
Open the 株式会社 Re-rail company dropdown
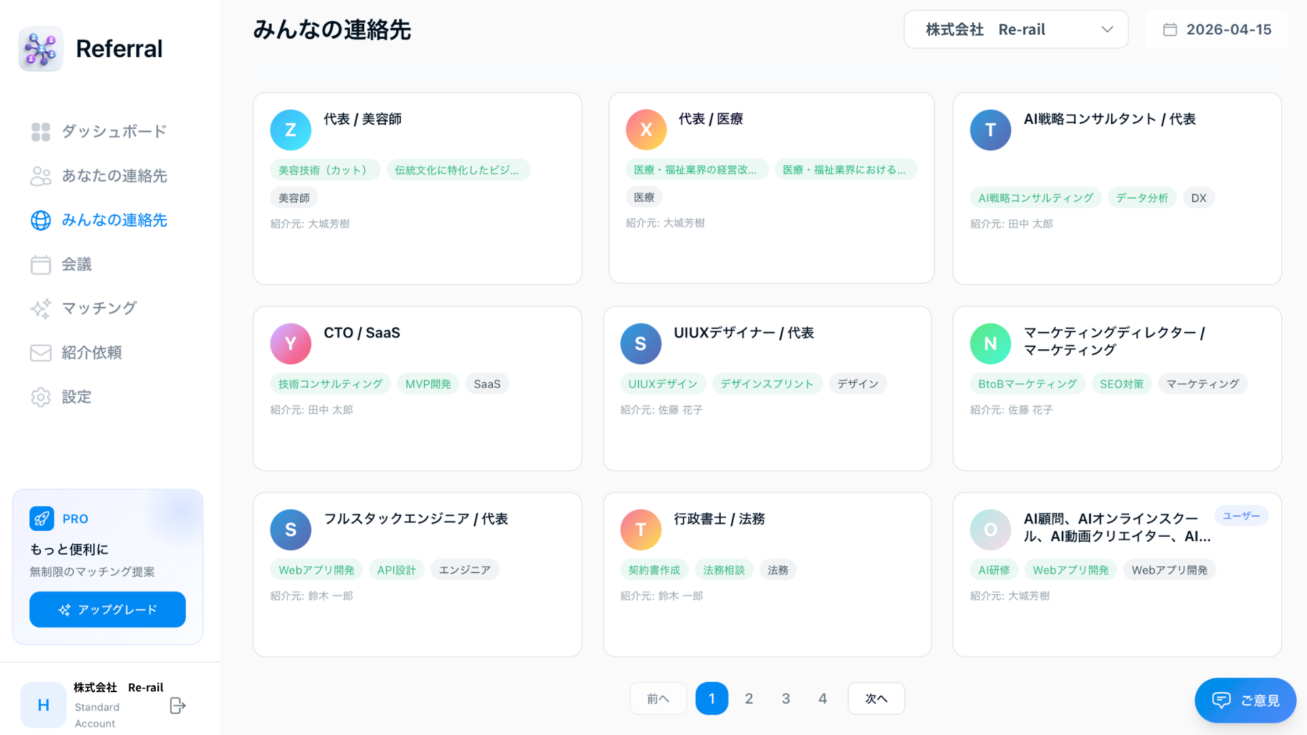tap(1016, 30)
